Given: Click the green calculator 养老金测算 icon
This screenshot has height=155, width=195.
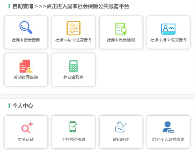Looking at the screenshot, I should click(x=73, y=66).
